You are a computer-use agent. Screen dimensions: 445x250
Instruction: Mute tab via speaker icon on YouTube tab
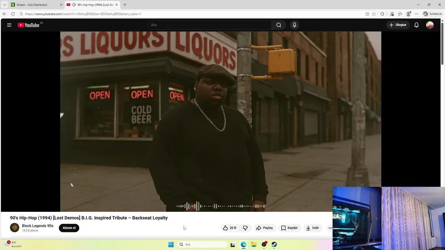tap(74, 5)
